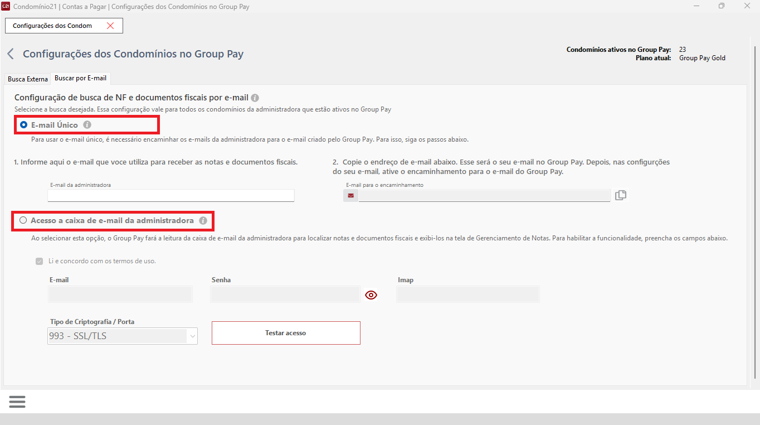Click info icon beside Acesso a caixa de e-mail
The width and height of the screenshot is (760, 425).
203,221
